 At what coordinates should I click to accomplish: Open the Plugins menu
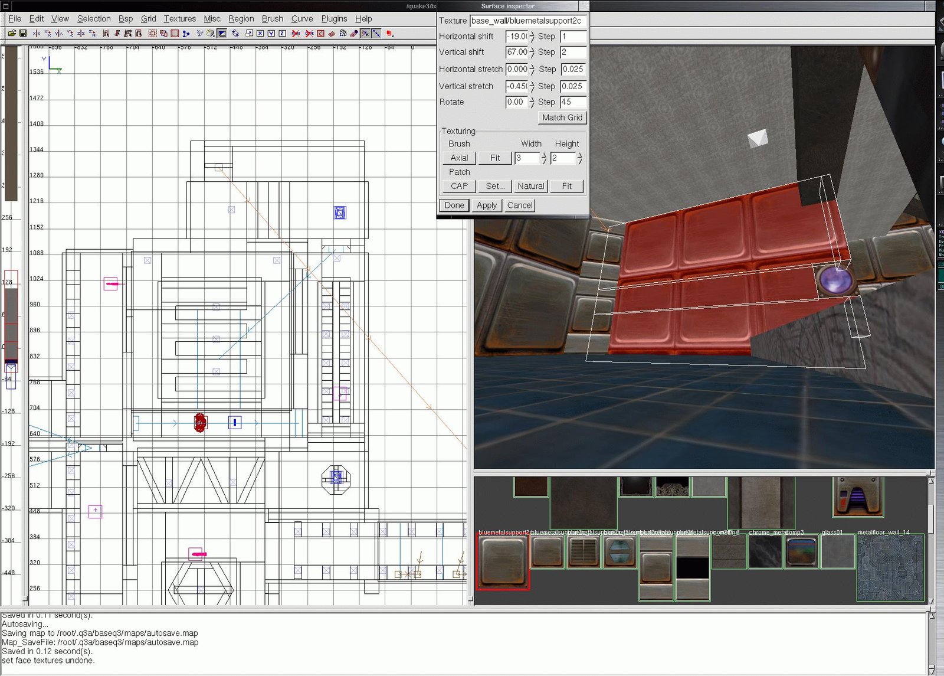pos(334,18)
